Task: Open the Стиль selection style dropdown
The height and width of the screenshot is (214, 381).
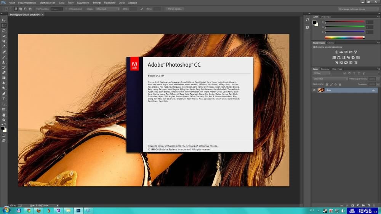Action: point(107,9)
